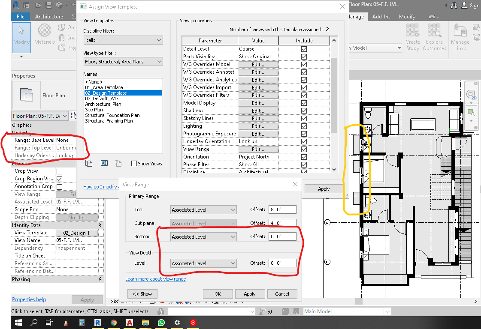Duplicate the selected view template
Screen dimensions: 481x329
pyautogui.click(x=89, y=163)
